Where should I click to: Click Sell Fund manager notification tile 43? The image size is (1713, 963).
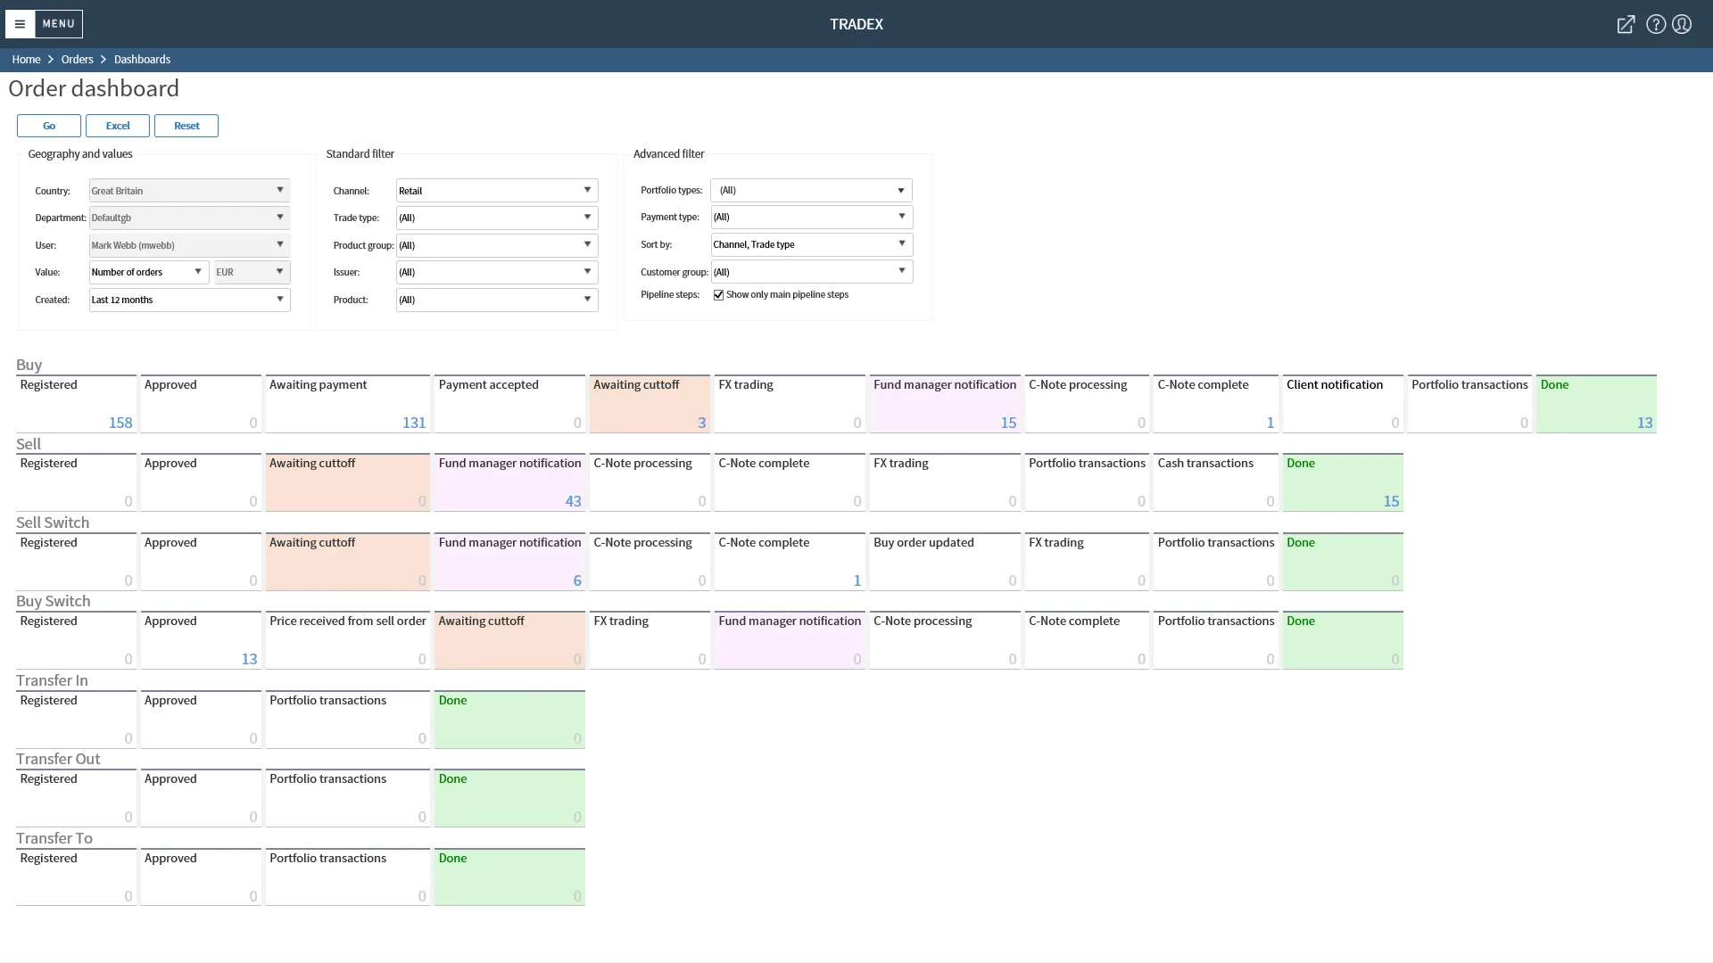coord(509,482)
